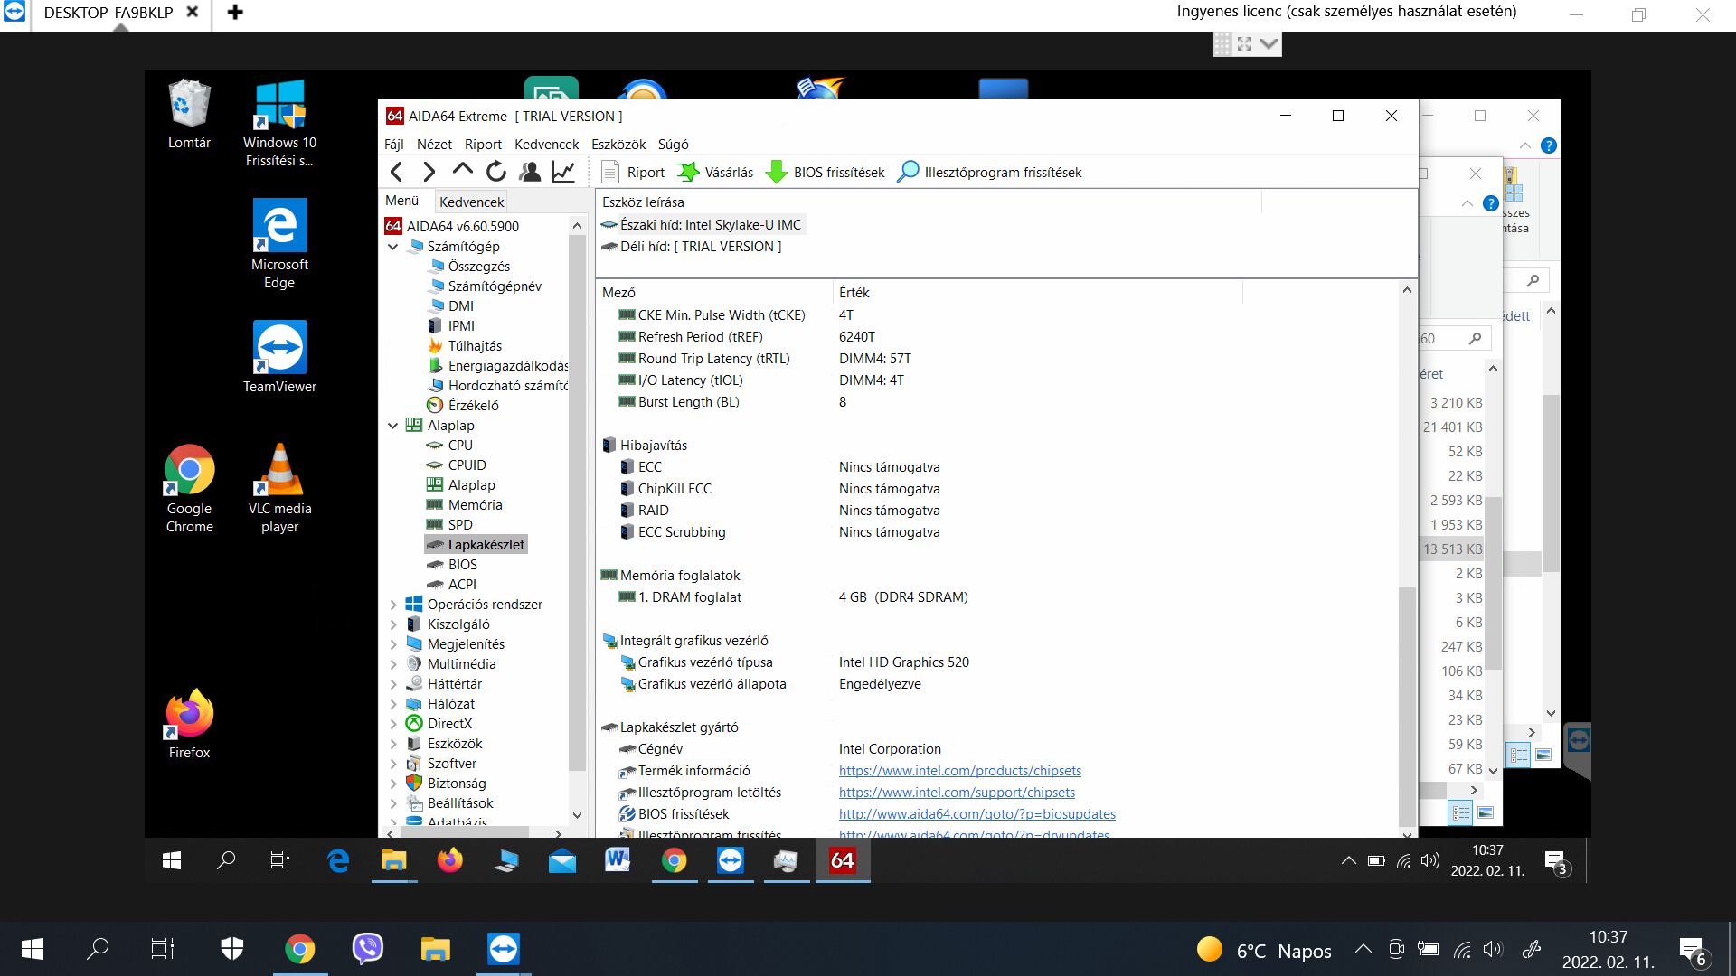
Task: Click the AIDA64 back navigation arrow
Action: 396,172
